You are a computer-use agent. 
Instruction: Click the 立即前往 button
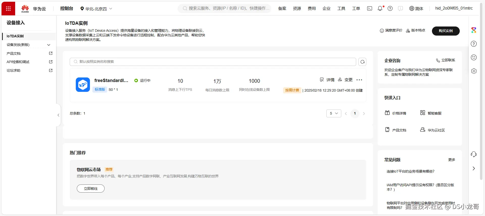[91, 188]
